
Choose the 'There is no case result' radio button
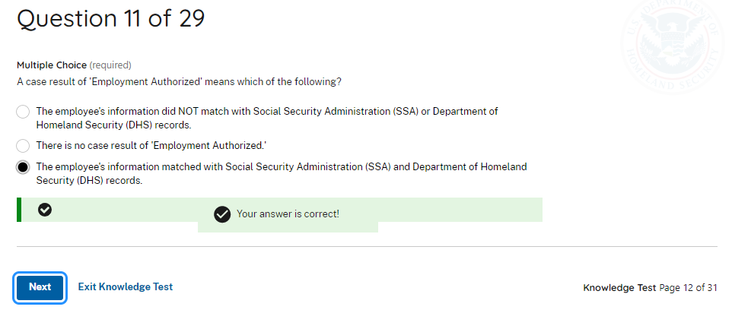click(x=23, y=145)
